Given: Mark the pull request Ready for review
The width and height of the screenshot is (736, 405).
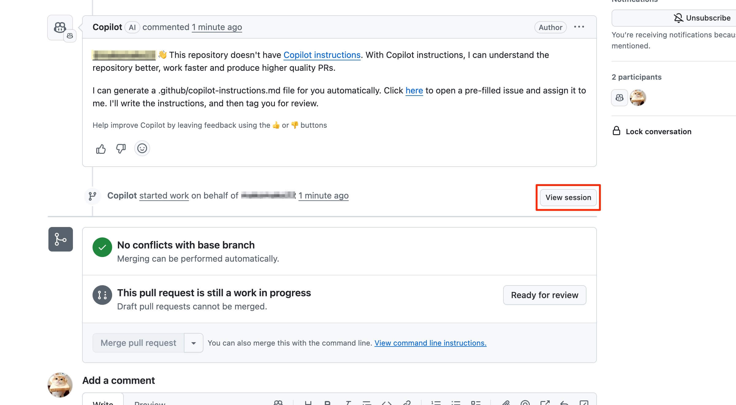Looking at the screenshot, I should (x=544, y=295).
